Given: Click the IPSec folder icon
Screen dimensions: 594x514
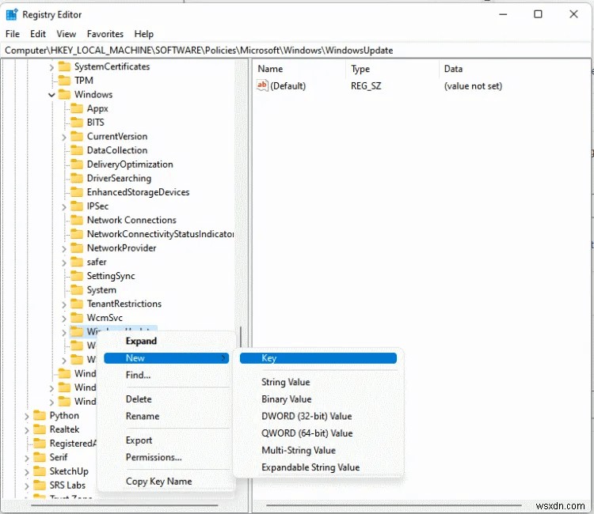Looking at the screenshot, I should coord(77,206).
